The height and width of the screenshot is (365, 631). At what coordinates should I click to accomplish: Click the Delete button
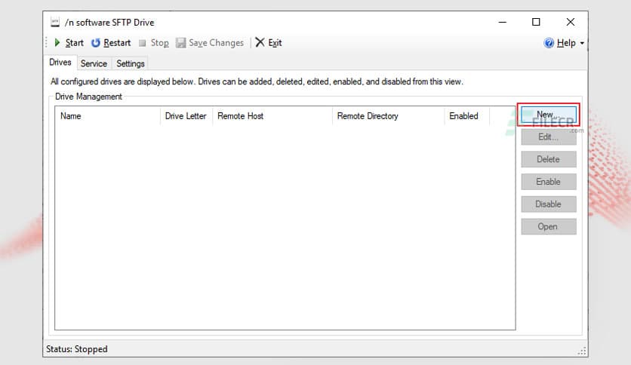tap(549, 159)
